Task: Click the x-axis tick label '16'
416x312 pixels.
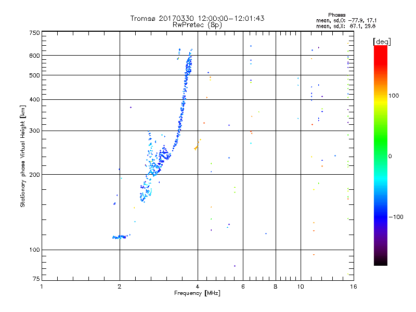Action: click(354, 287)
